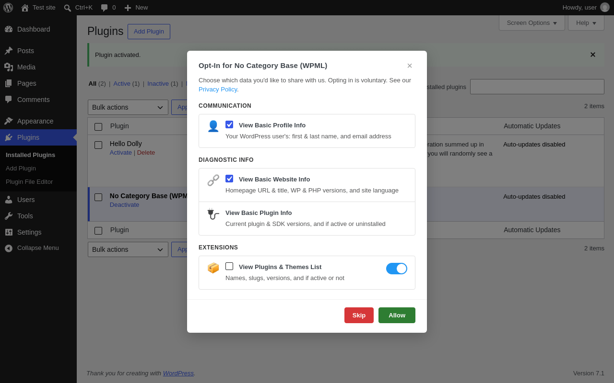The height and width of the screenshot is (383, 614).
Task: Open Plugin File Editor submenu item
Action: (29, 181)
